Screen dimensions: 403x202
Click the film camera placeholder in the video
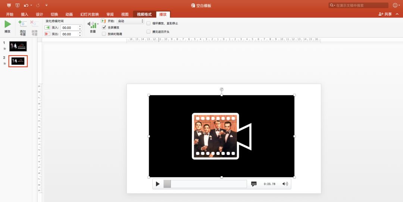coord(222,136)
